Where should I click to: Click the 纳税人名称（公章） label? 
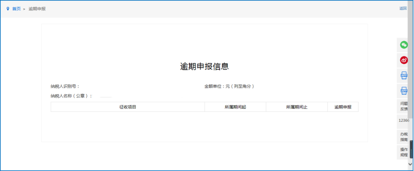[x=72, y=96]
